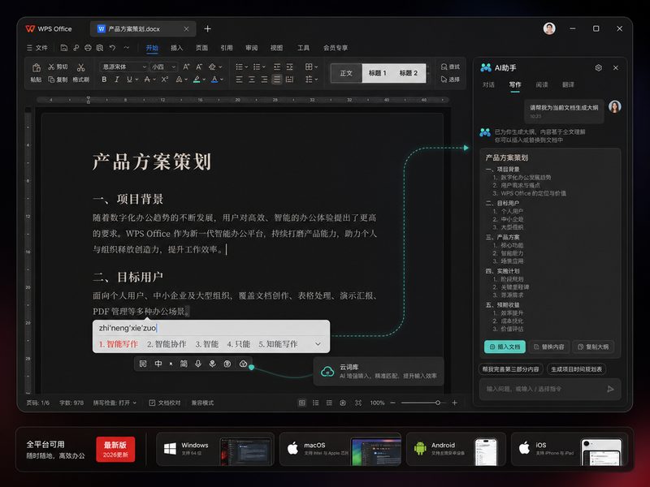Click the 插入文档 button
This screenshot has height=487, width=650.
505,347
